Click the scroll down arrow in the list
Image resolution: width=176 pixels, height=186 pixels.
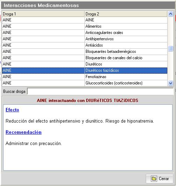pos(170,83)
